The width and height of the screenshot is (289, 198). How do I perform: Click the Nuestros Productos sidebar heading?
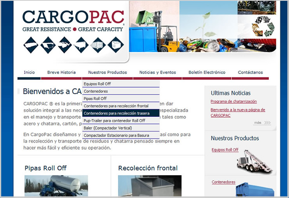click(x=235, y=138)
